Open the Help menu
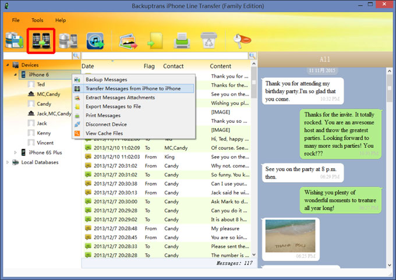396x280 pixels. (x=61, y=20)
